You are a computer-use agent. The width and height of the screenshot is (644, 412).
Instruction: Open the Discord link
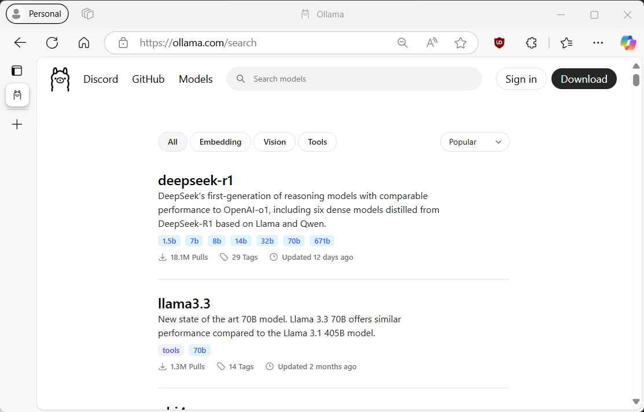[101, 79]
